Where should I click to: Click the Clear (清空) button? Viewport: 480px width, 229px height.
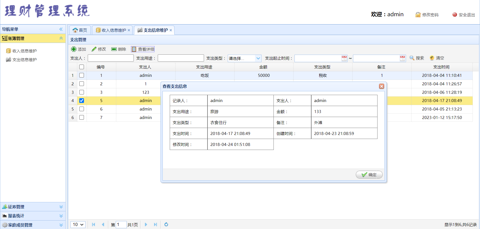437,58
